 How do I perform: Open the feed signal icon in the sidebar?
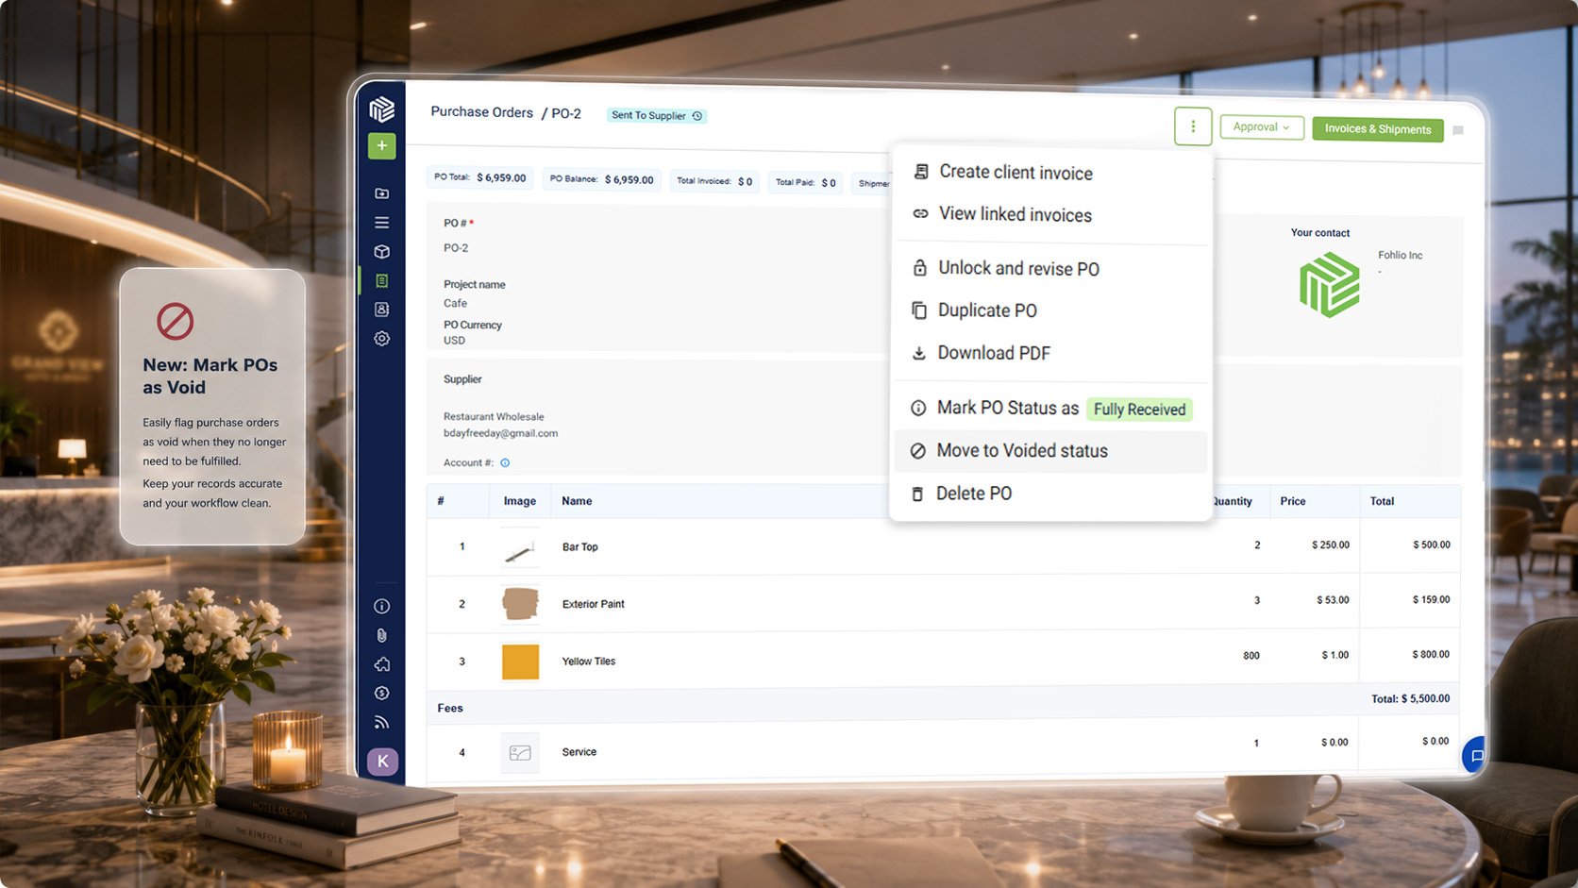[381, 722]
